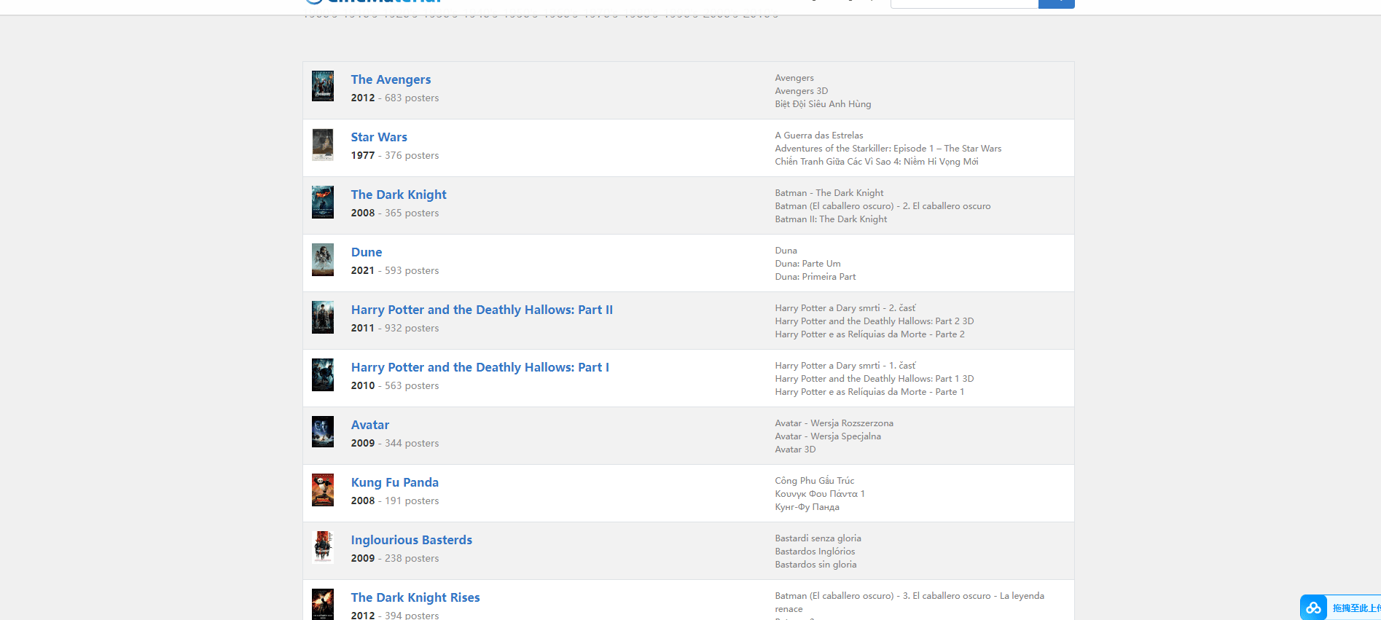This screenshot has height=620, width=1381.
Task: Select "Harry Potter e as Relíquias da Morte - Parte 1"
Action: [x=869, y=392]
